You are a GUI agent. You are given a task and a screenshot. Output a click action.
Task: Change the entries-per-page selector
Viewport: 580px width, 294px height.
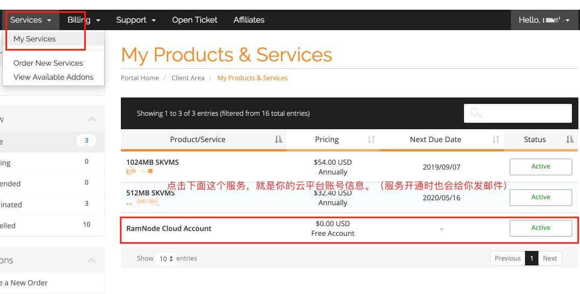(165, 258)
